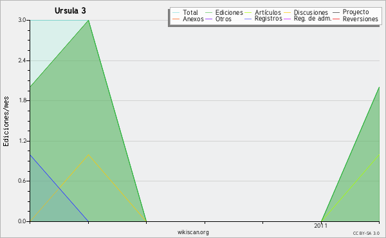Image resolution: width=386 pixels, height=238 pixels.
Task: Click the 2.4 y-axis value
Action: (22, 60)
